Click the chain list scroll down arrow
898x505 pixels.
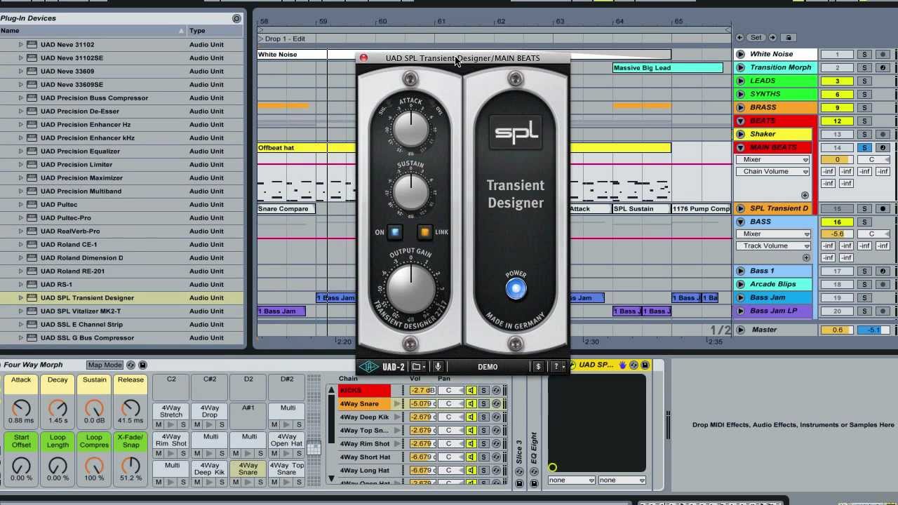coord(331,478)
